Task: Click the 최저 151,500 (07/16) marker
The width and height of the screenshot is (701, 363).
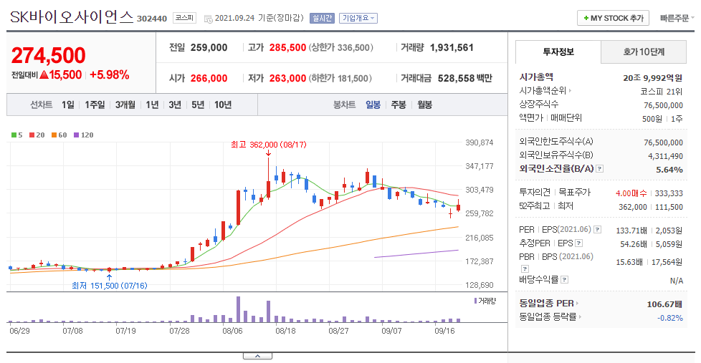Action: click(x=110, y=285)
